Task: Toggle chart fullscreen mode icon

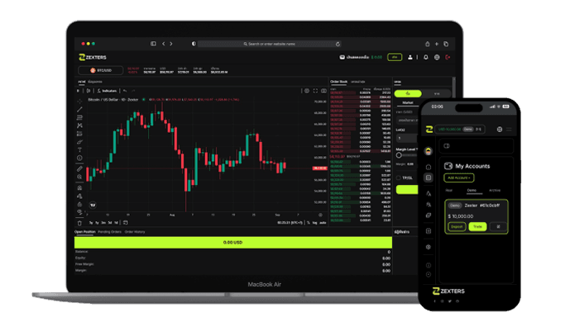Action: click(x=315, y=91)
